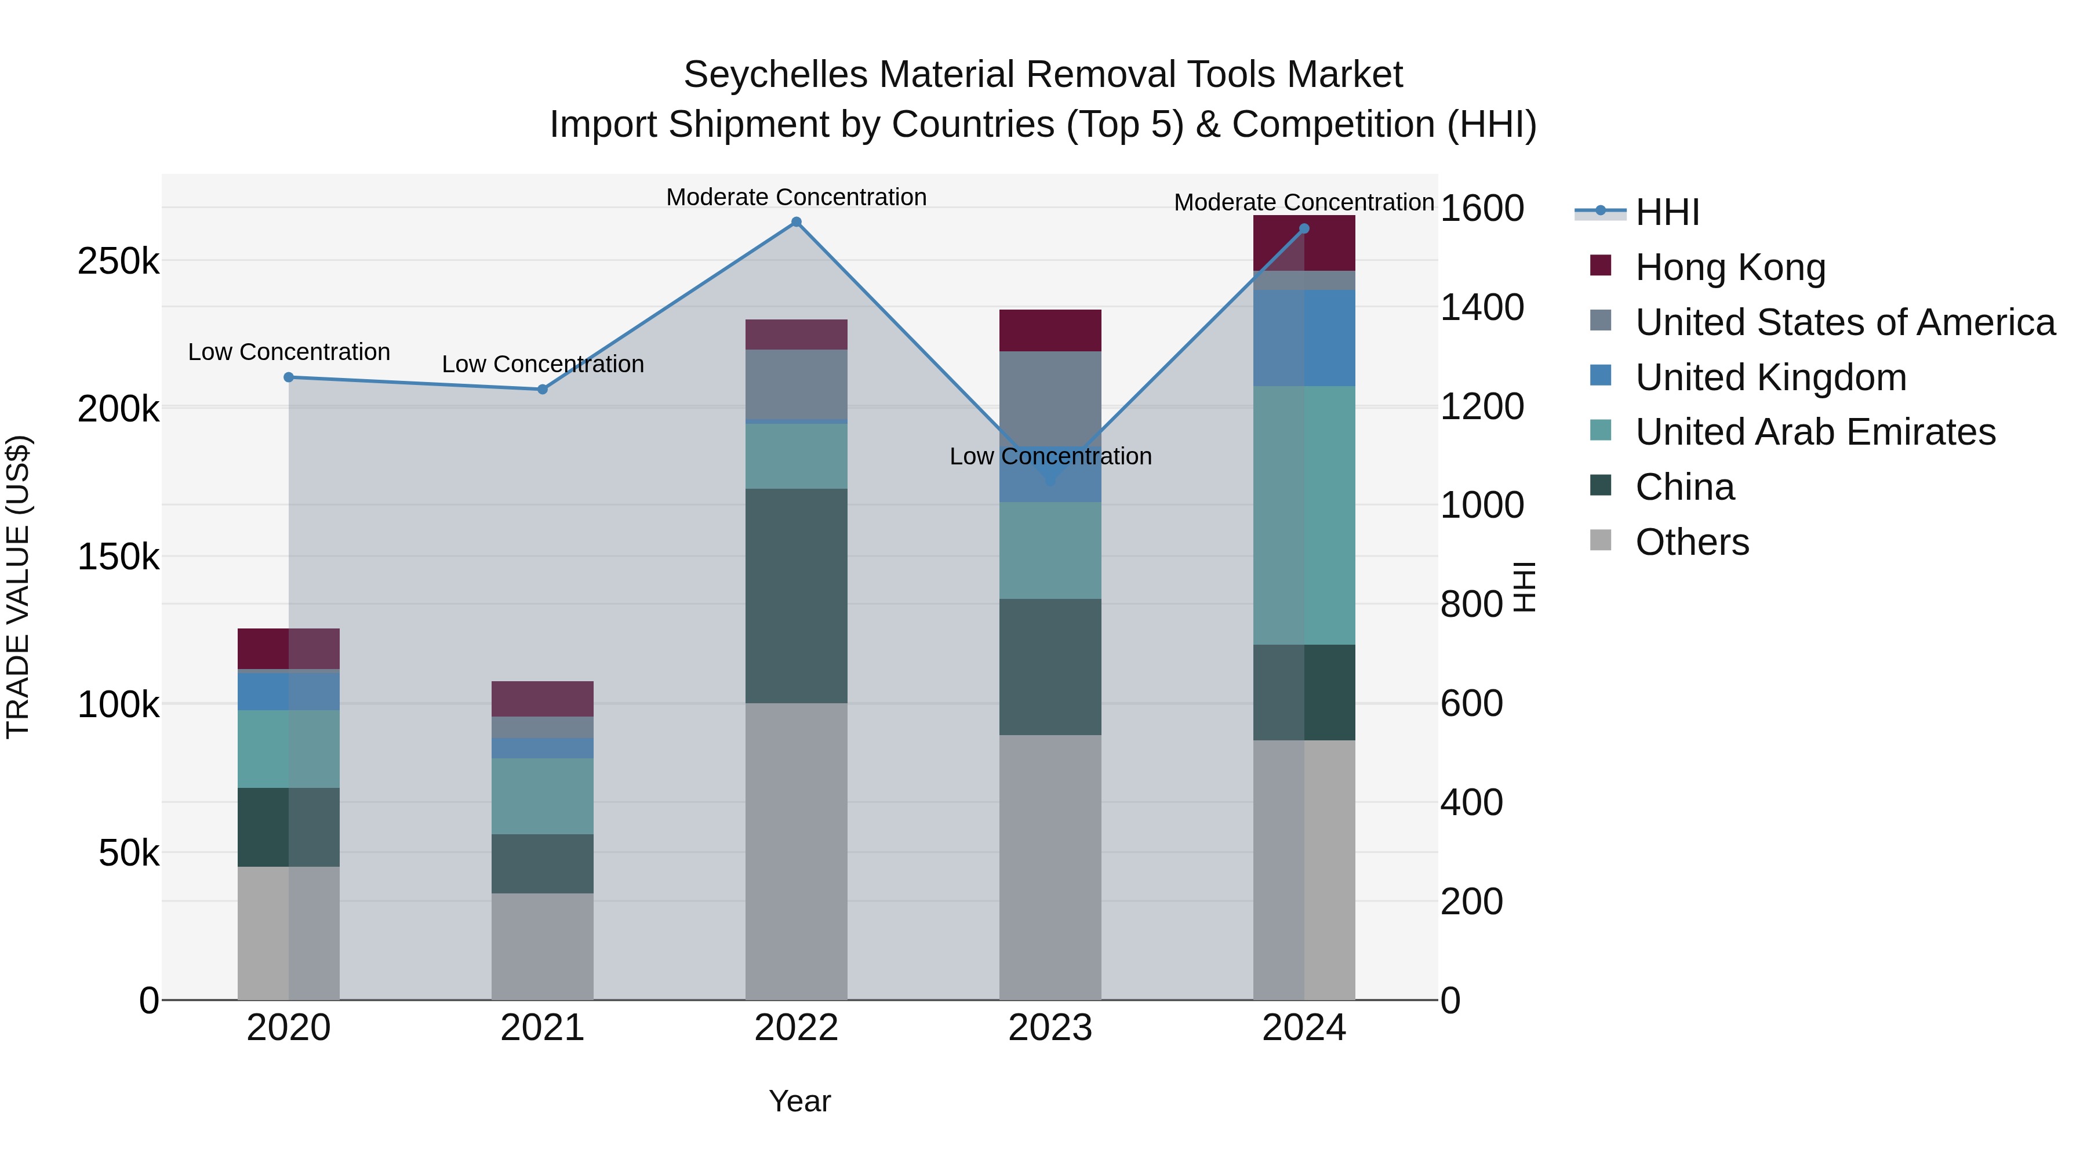Image resolution: width=2087 pixels, height=1174 pixels.
Task: Select the 2022 United States bar segment
Action: 797,385
